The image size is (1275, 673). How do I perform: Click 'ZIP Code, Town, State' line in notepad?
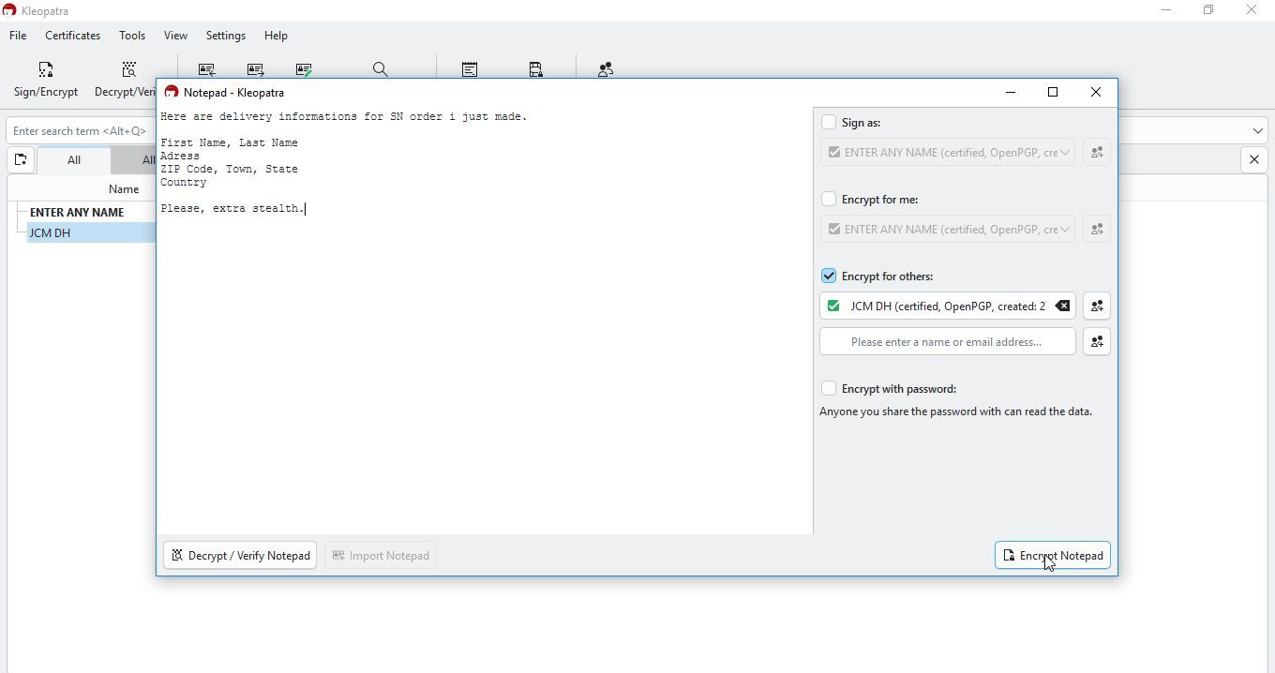tap(230, 170)
